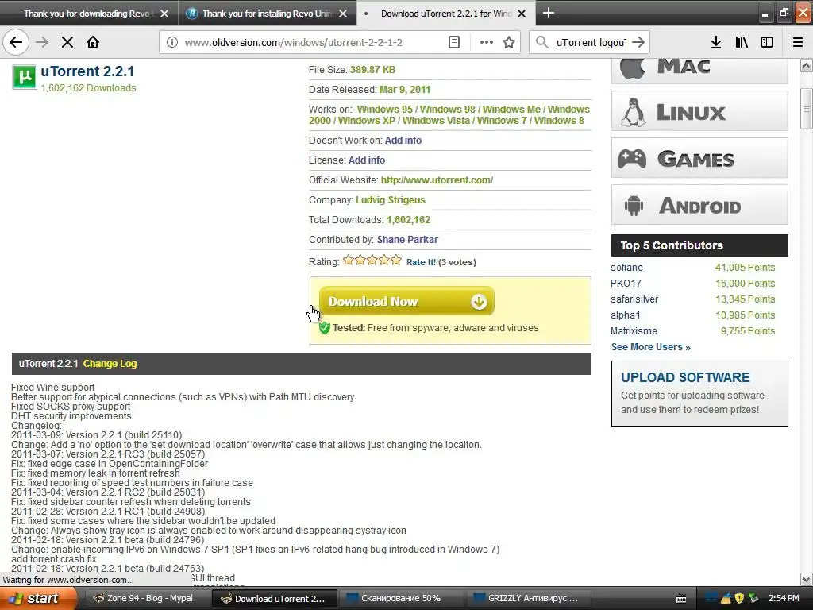This screenshot has width=813, height=610.
Task: Submit search with the arrow button
Action: pyautogui.click(x=638, y=42)
